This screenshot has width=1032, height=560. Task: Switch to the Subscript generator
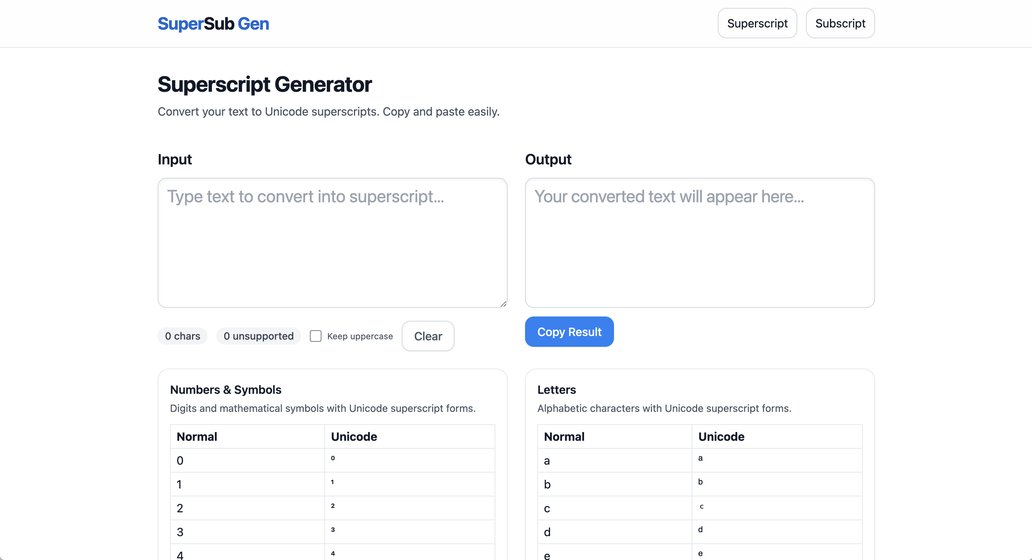(840, 23)
